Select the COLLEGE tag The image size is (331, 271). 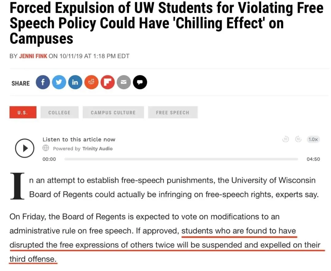point(59,112)
